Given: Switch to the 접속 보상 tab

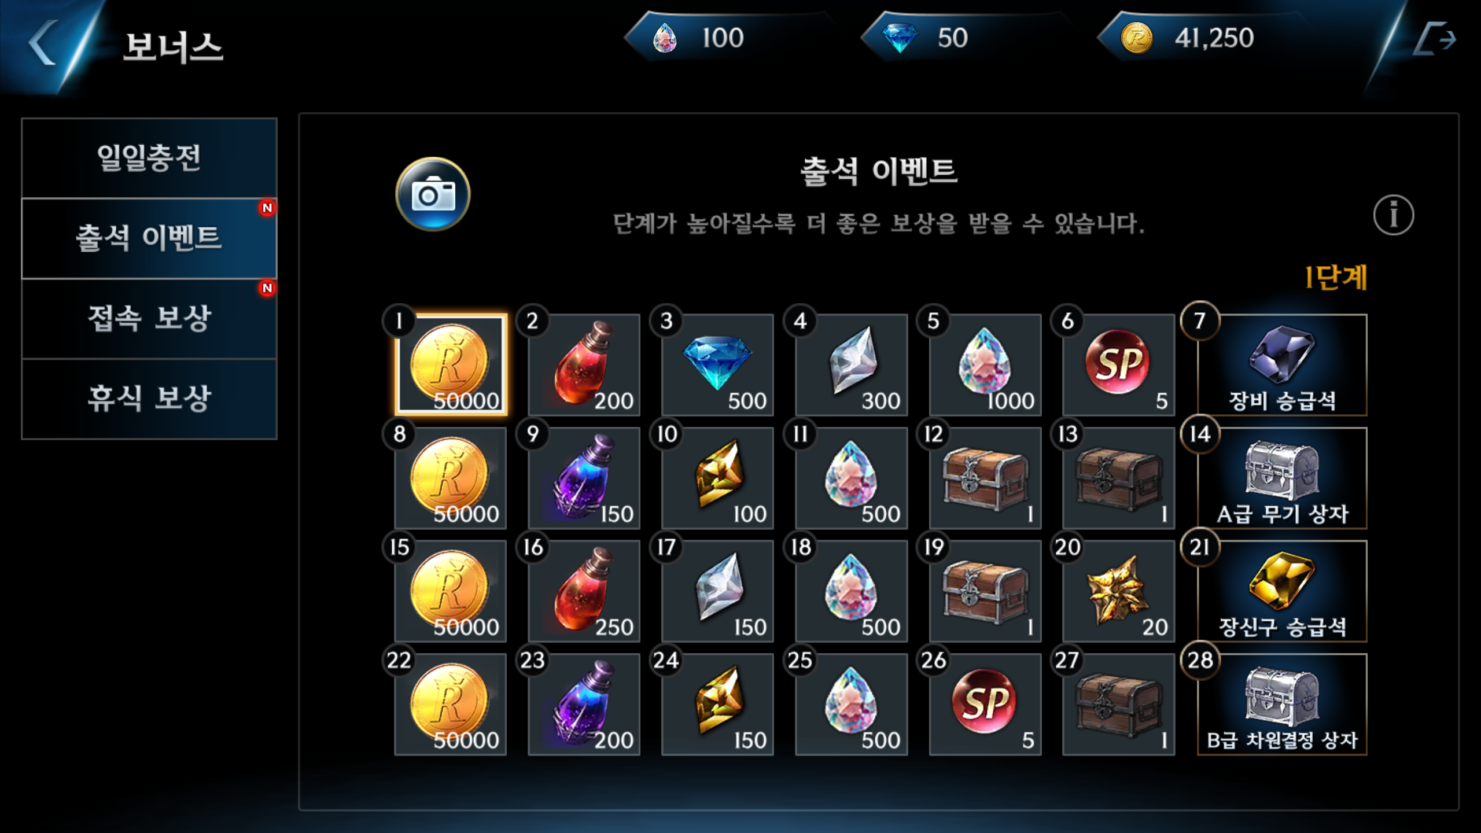Looking at the screenshot, I should [149, 319].
